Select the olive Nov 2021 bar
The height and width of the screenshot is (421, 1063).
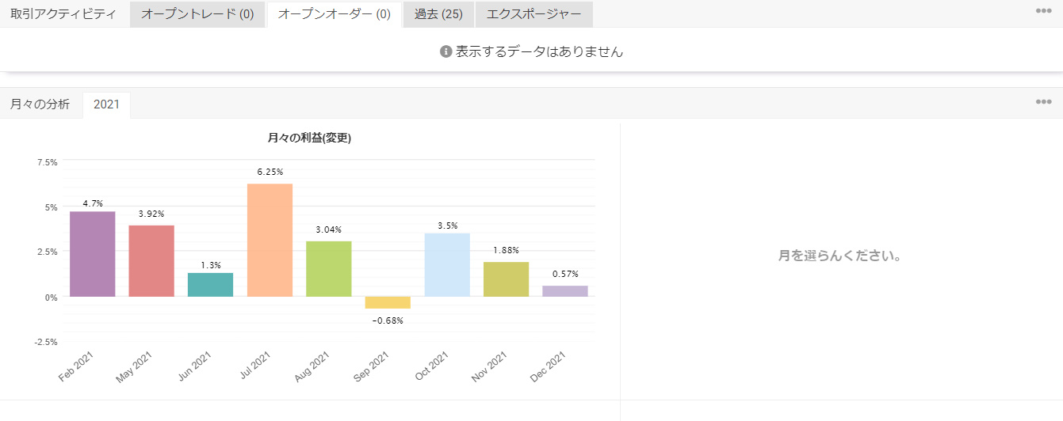[506, 279]
